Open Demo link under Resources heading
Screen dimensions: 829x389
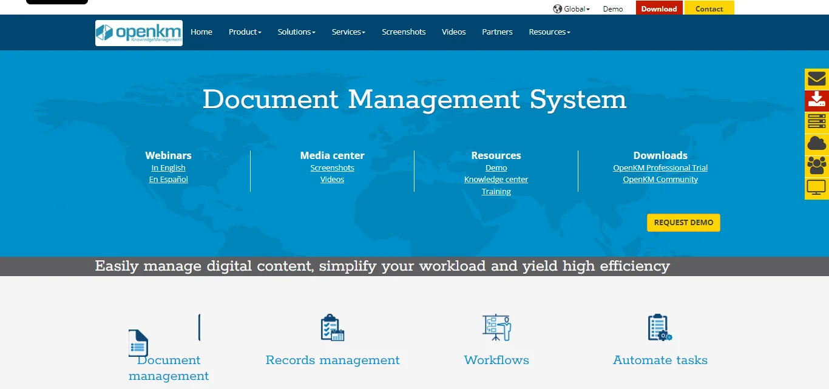coord(496,168)
